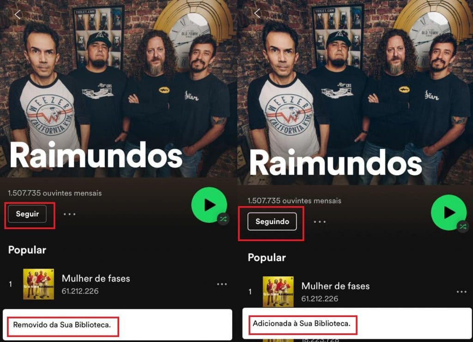The height and width of the screenshot is (342, 473).
Task: Toggle shuffle icon on right play button
Action: pyautogui.click(x=463, y=226)
